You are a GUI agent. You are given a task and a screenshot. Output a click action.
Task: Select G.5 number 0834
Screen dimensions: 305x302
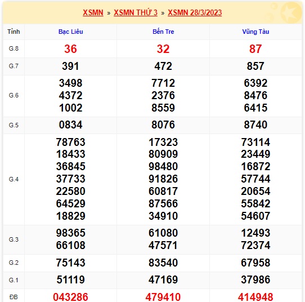(x=70, y=125)
